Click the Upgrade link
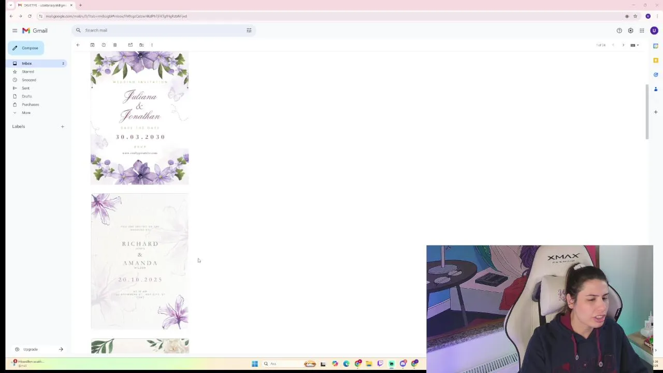The image size is (663, 373). (31, 349)
